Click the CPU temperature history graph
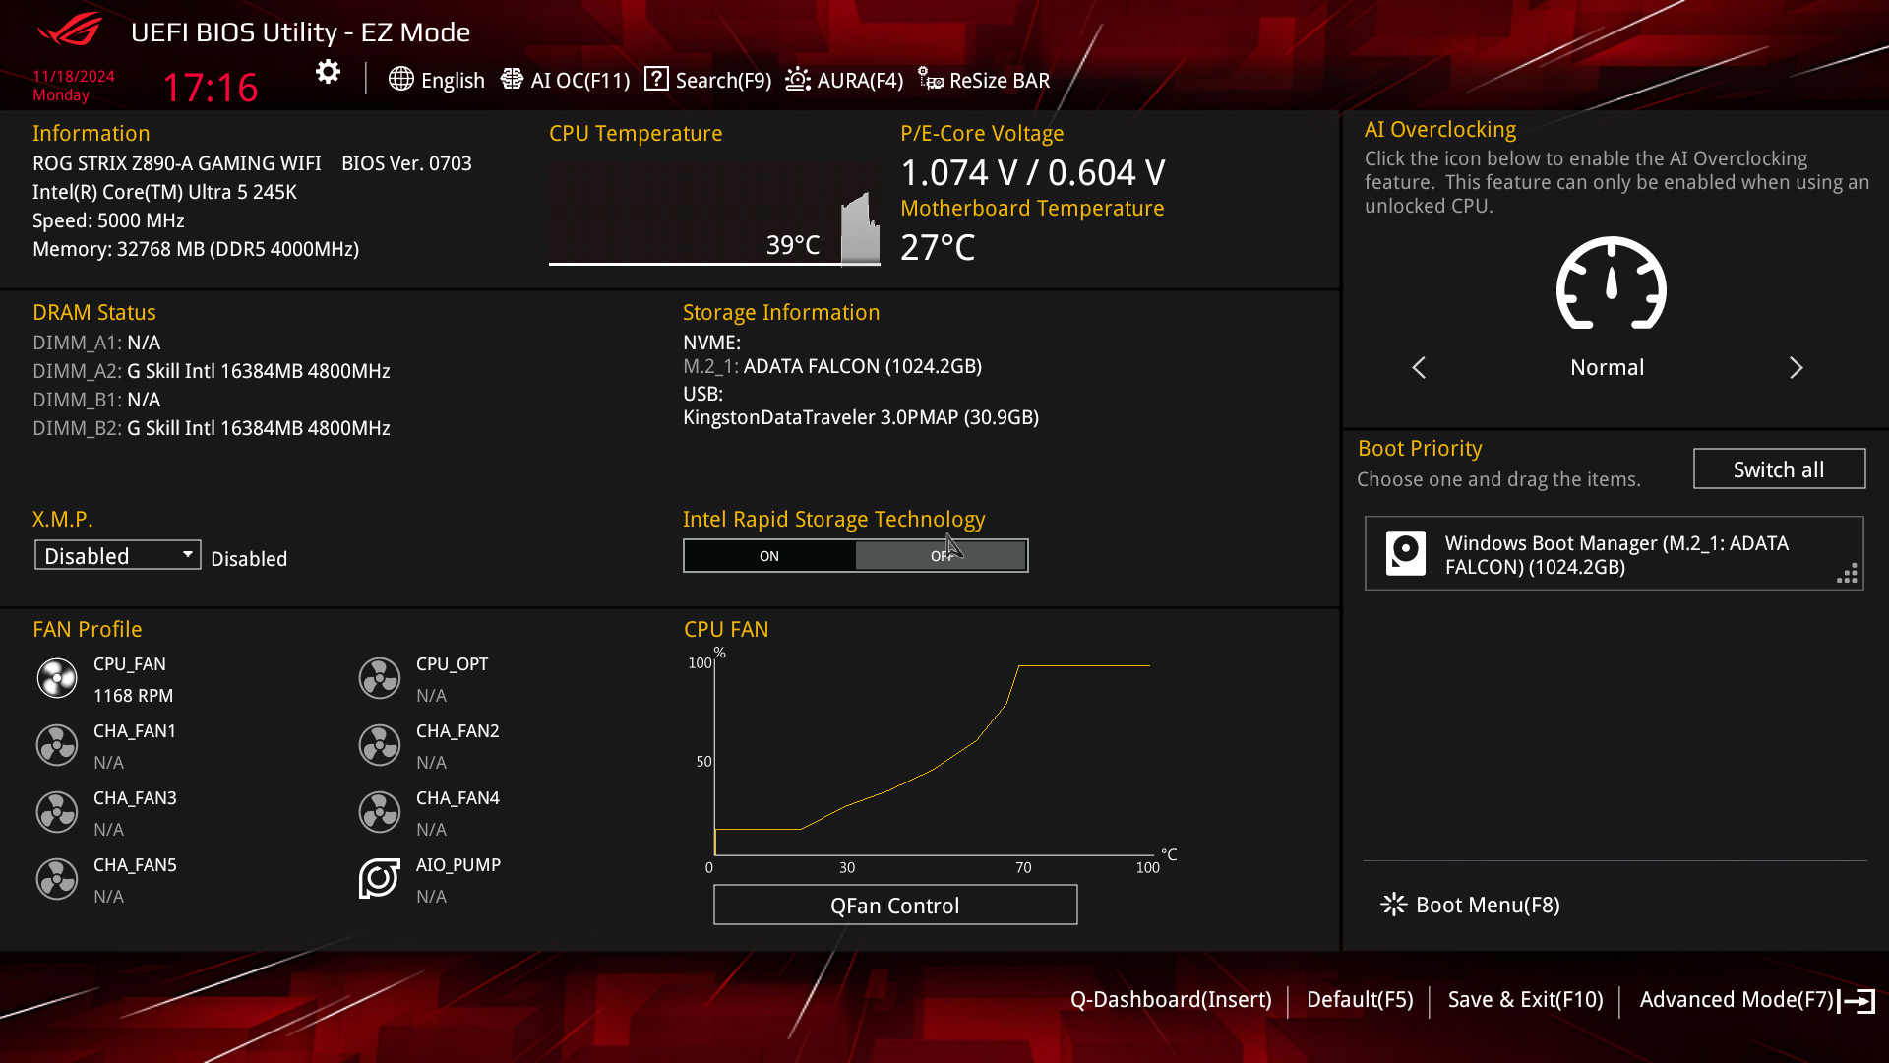The width and height of the screenshot is (1889, 1063). point(714,214)
